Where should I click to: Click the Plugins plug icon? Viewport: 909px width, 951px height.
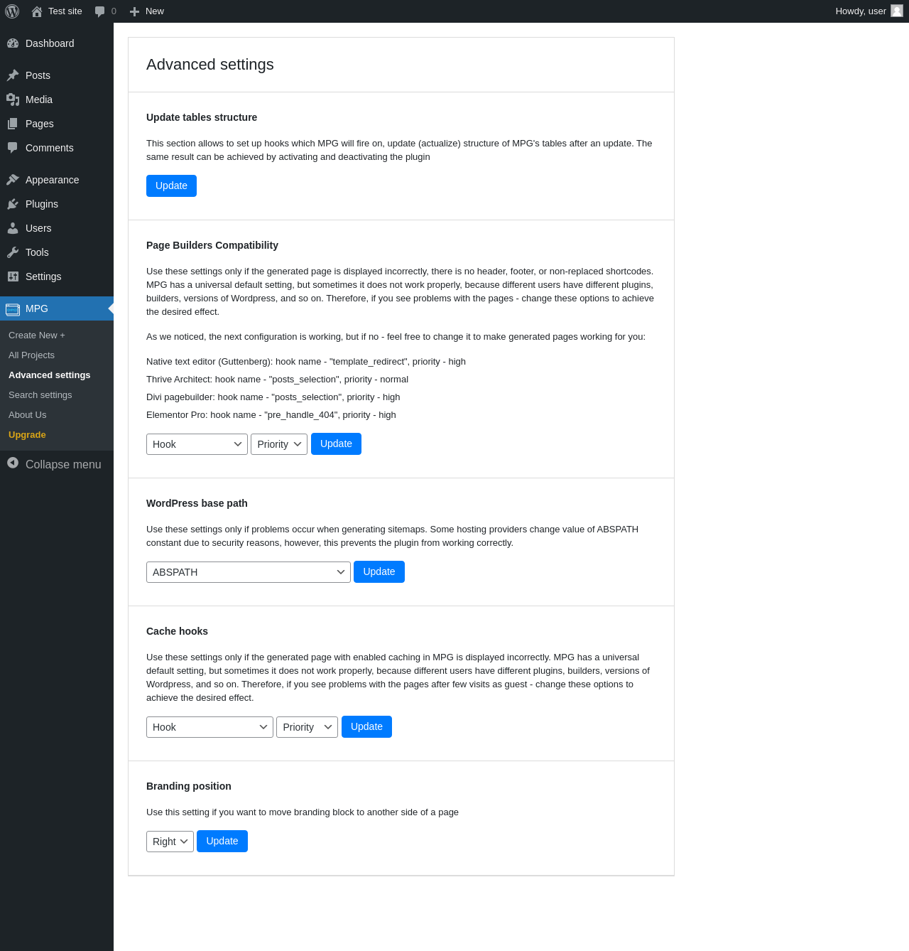click(13, 204)
